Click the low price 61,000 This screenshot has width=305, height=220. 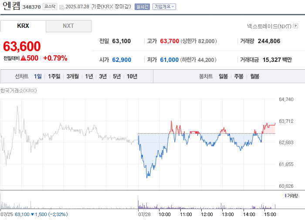pyautogui.click(x=169, y=60)
